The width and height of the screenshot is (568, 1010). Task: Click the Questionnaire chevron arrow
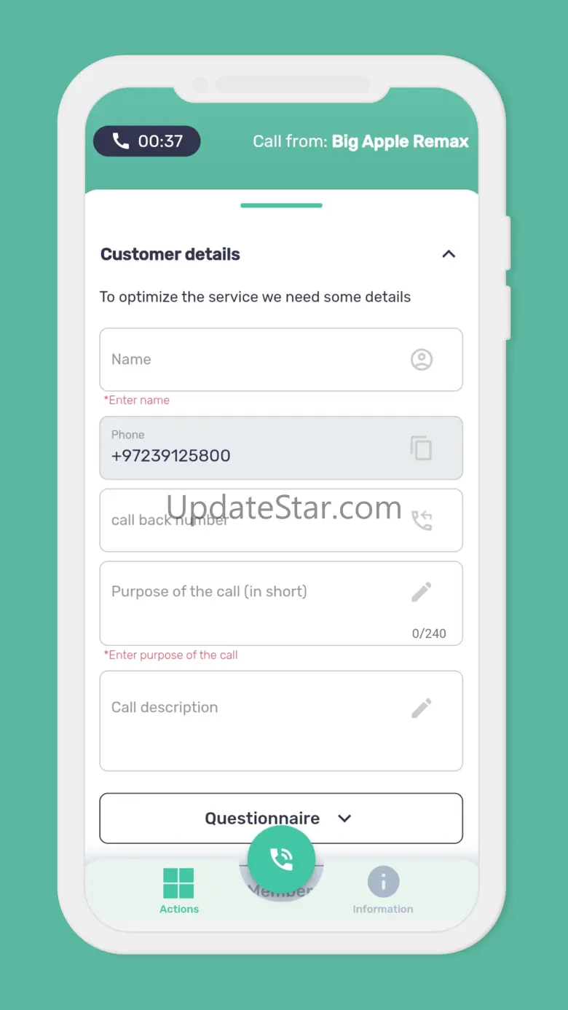344,818
